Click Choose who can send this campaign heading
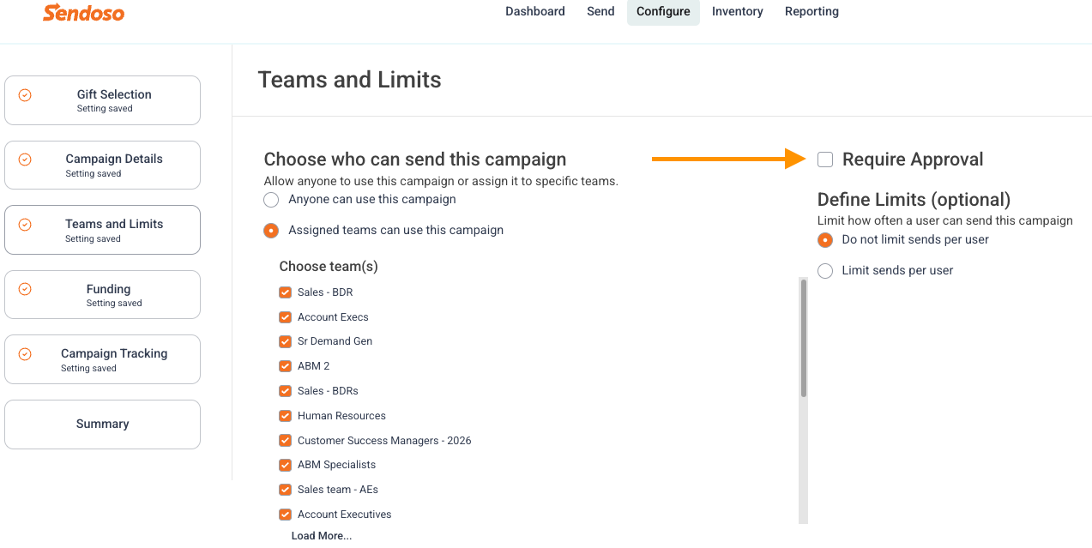The image size is (1092, 548). 415,160
